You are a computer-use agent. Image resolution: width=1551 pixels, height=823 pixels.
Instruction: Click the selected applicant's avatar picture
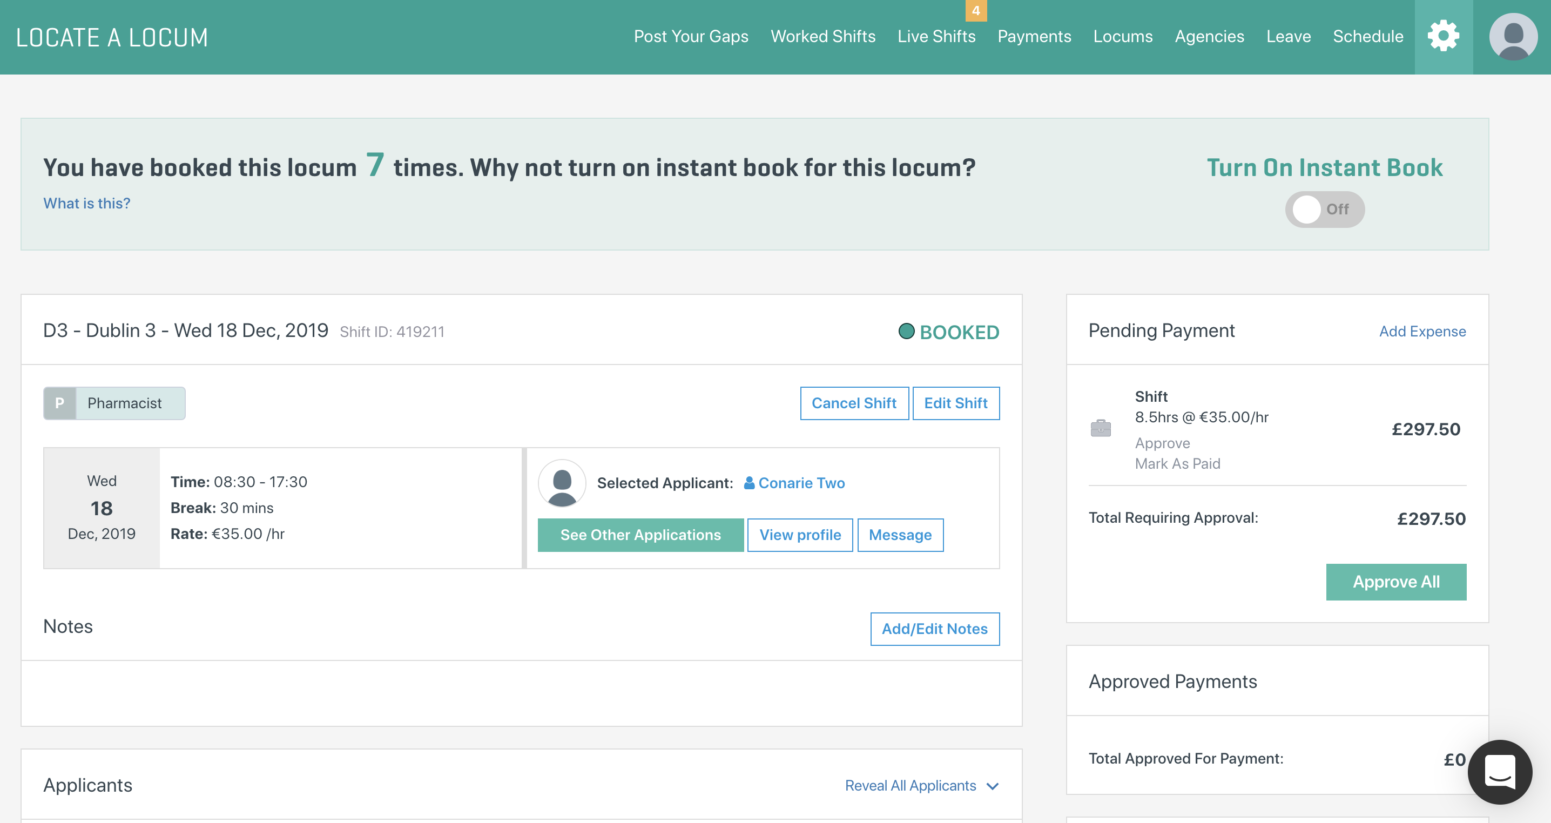562,483
